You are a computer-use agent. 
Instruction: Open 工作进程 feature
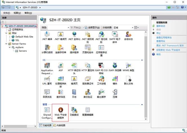(101, 80)
